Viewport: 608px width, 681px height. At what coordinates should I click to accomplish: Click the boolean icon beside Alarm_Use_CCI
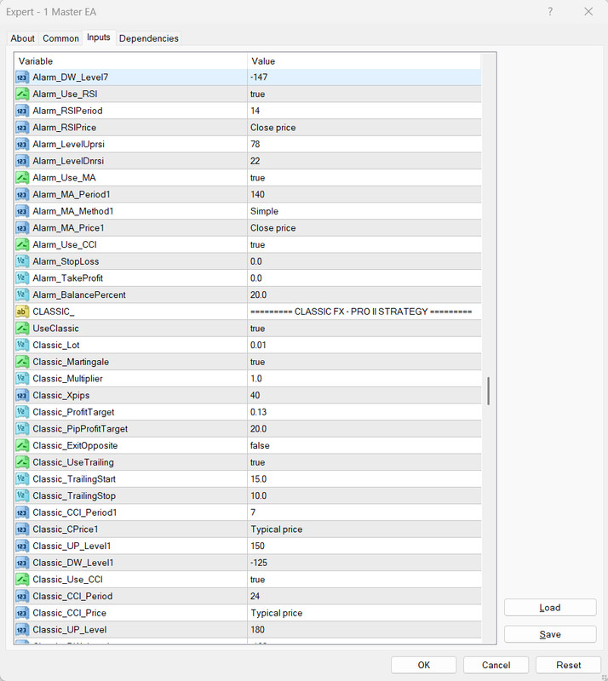tap(22, 244)
